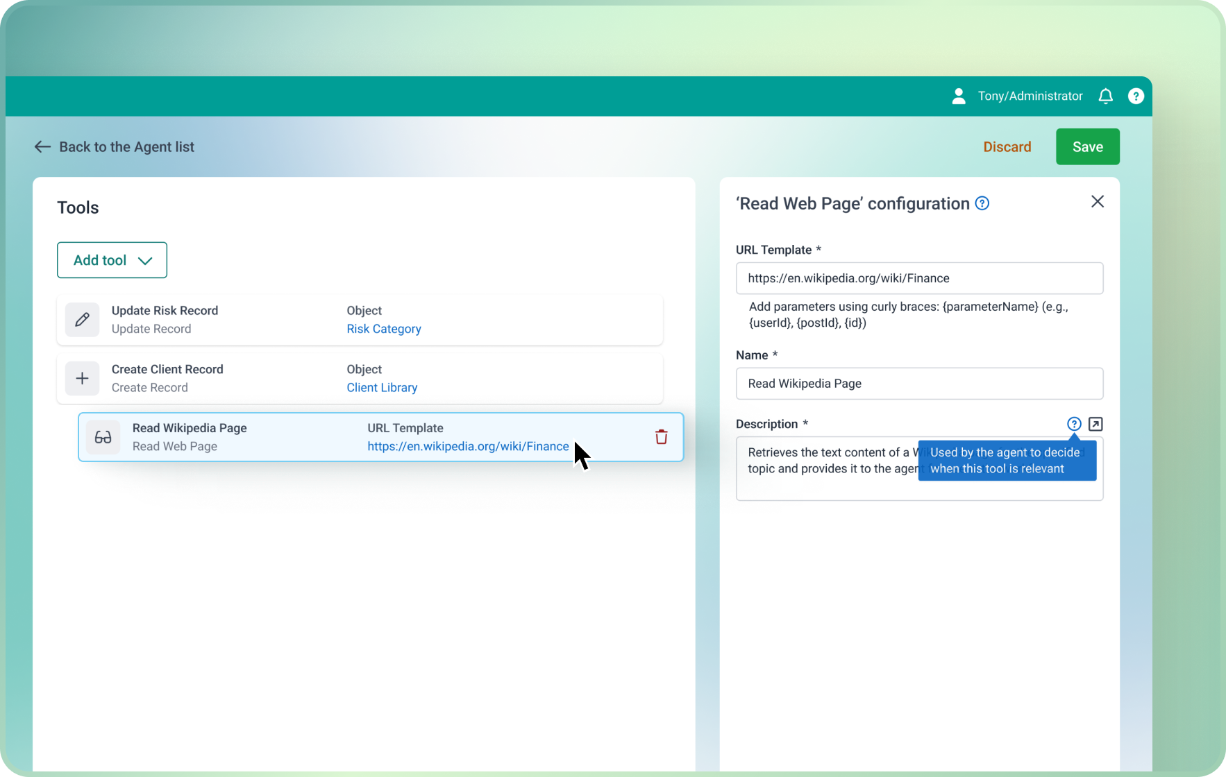Viewport: 1226px width, 777px height.
Task: Click the pencil icon for Update Risk Record
Action: pyautogui.click(x=82, y=320)
